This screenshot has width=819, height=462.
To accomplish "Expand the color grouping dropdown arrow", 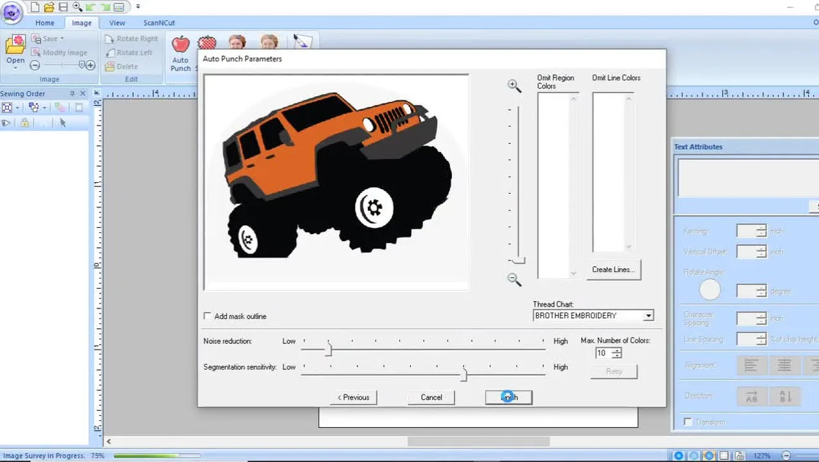I will [x=44, y=108].
